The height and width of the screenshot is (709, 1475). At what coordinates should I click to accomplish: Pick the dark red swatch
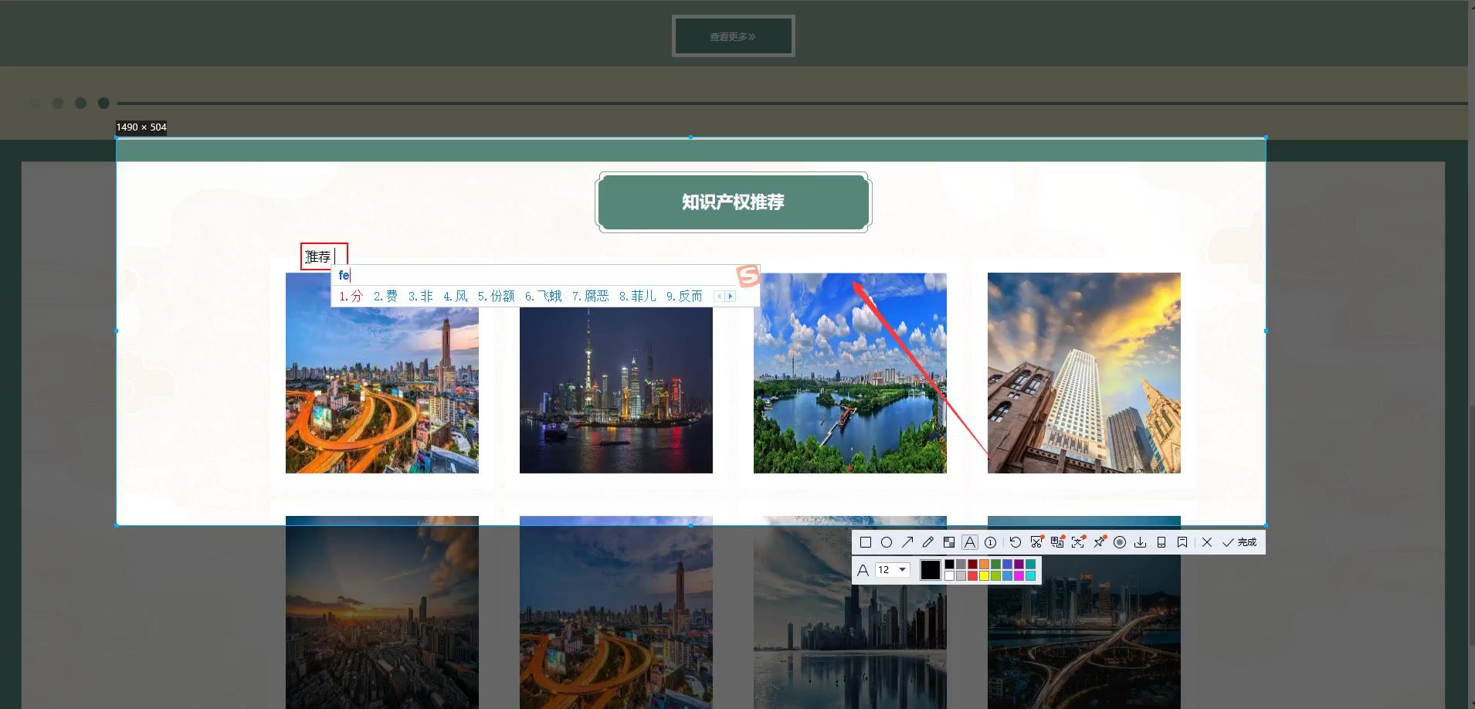973,564
